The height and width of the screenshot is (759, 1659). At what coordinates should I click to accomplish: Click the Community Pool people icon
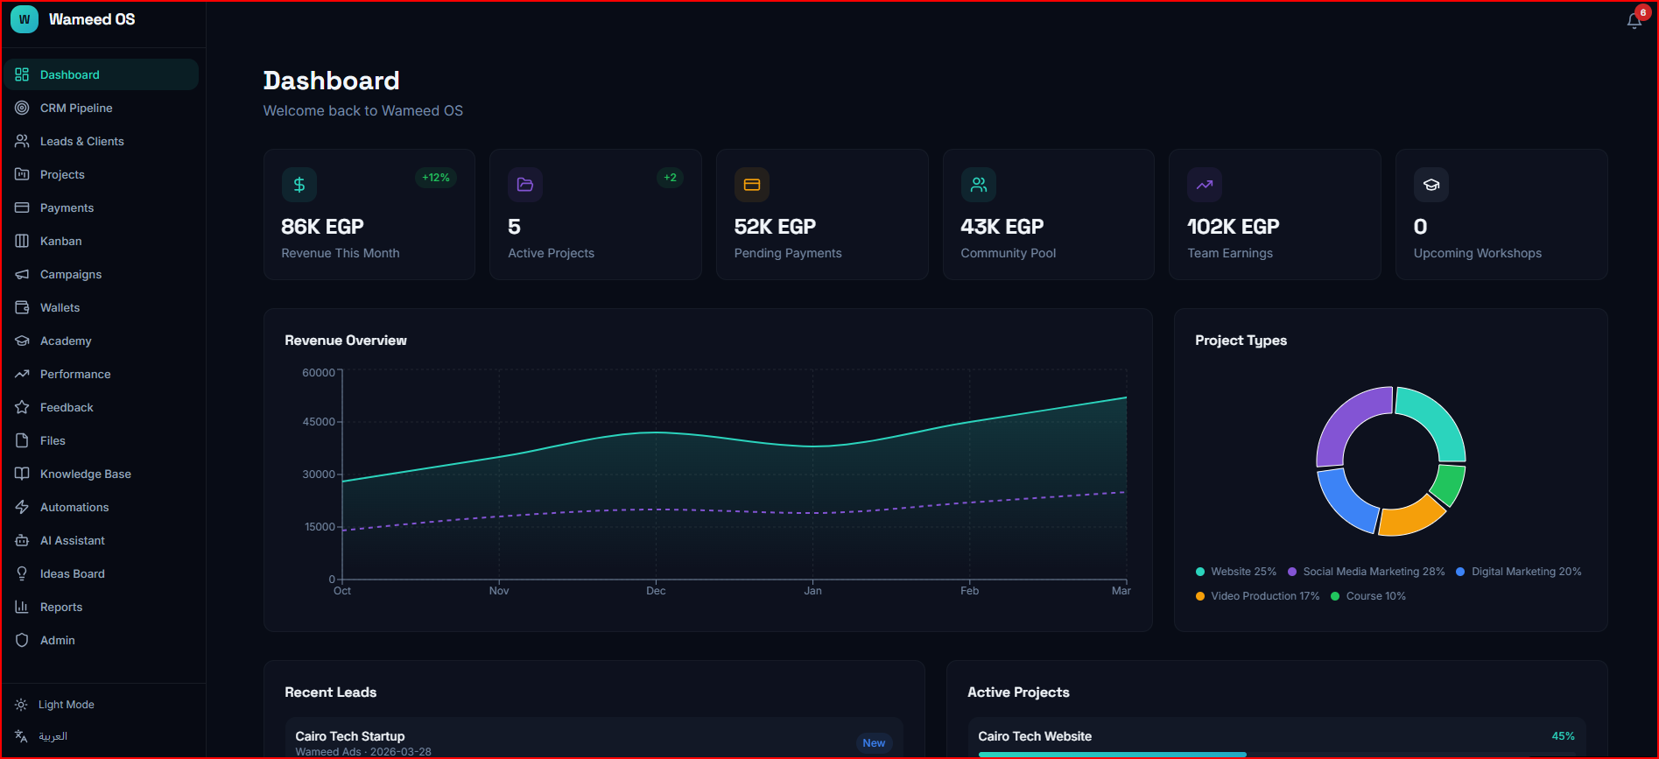[x=979, y=185]
